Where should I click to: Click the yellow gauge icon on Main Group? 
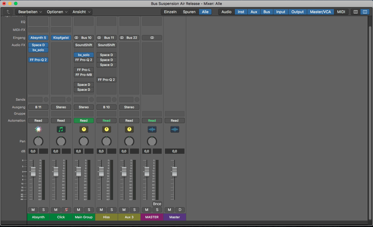pos(84,129)
